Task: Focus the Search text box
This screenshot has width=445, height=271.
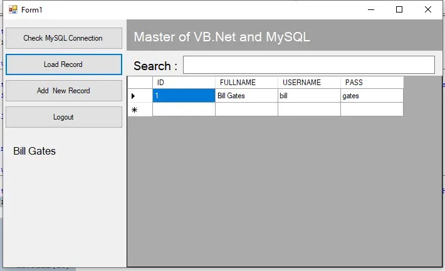Action: point(308,65)
